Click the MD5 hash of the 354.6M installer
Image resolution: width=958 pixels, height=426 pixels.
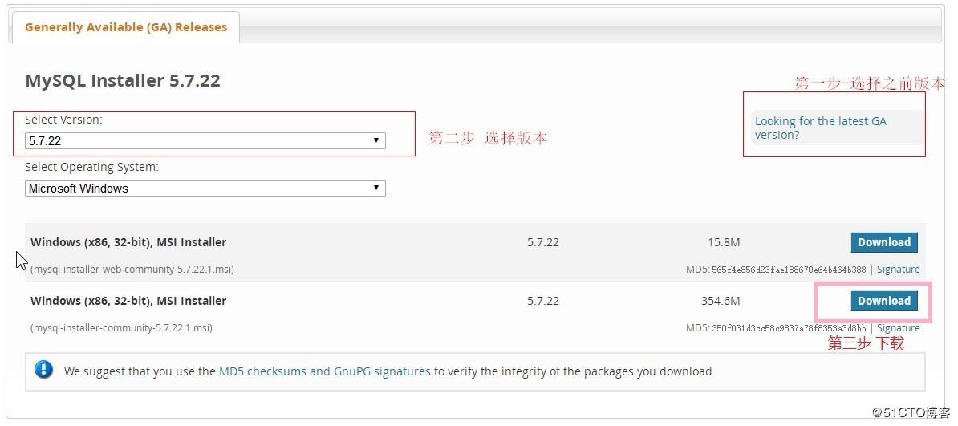tap(789, 328)
